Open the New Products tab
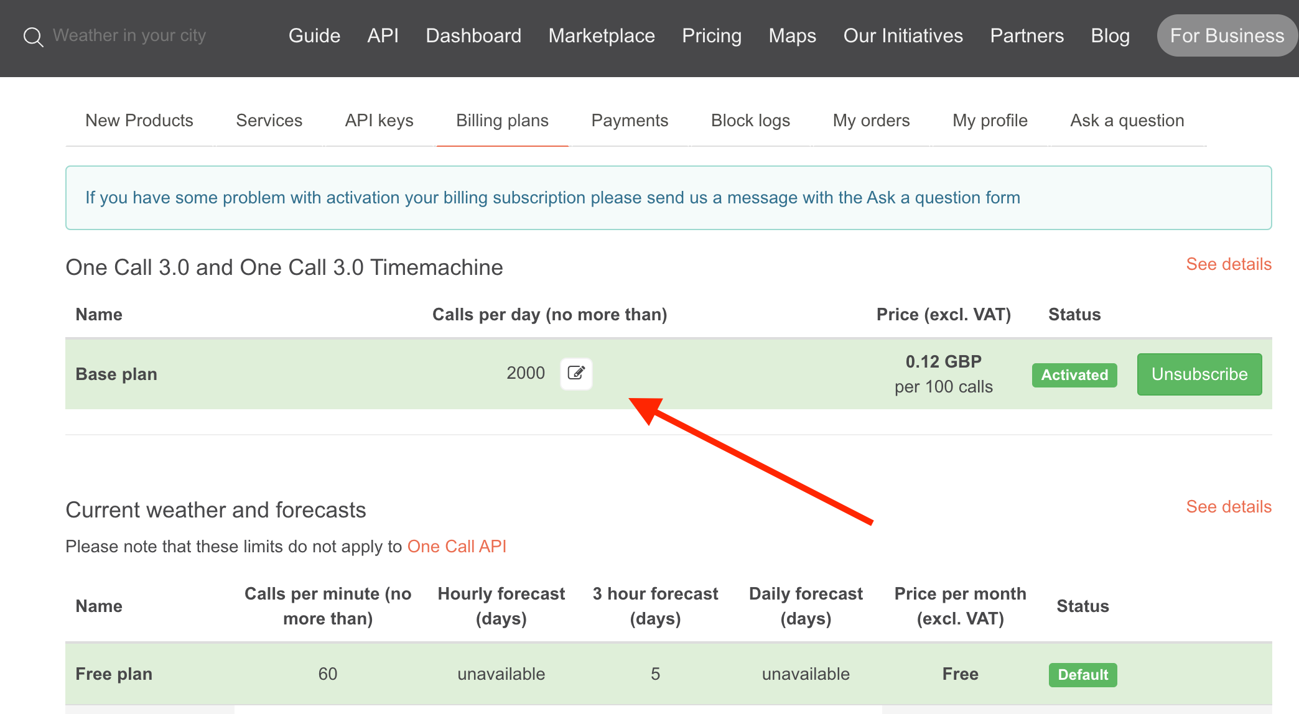Image resolution: width=1299 pixels, height=714 pixels. 139,121
